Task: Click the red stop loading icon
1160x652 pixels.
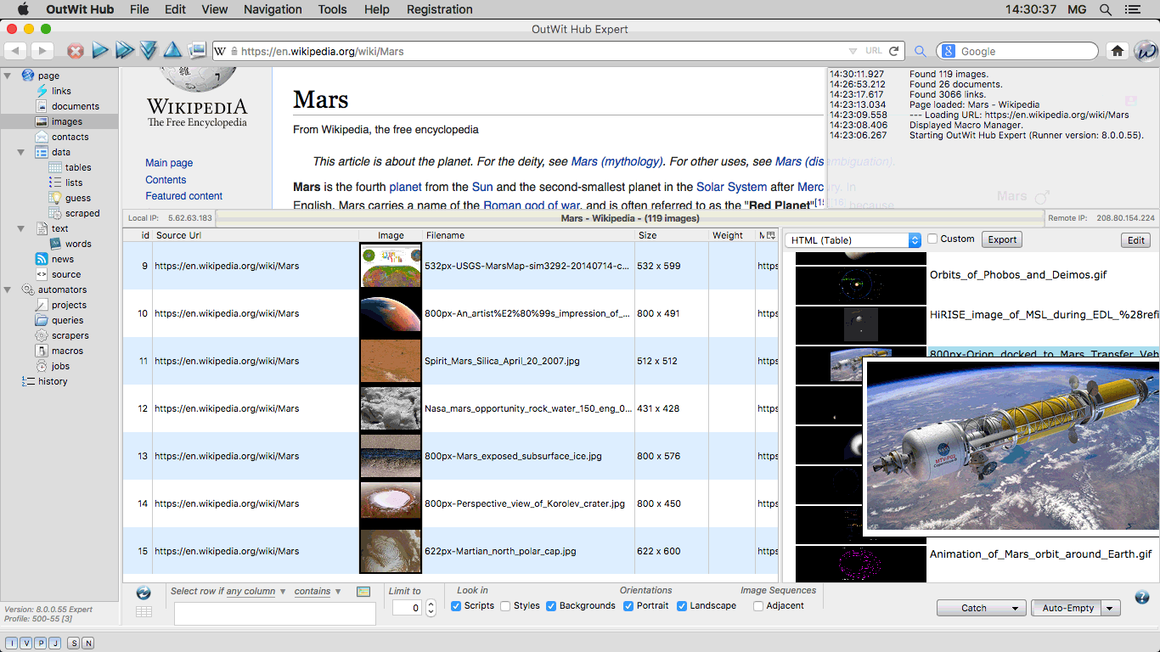Action: [x=76, y=51]
